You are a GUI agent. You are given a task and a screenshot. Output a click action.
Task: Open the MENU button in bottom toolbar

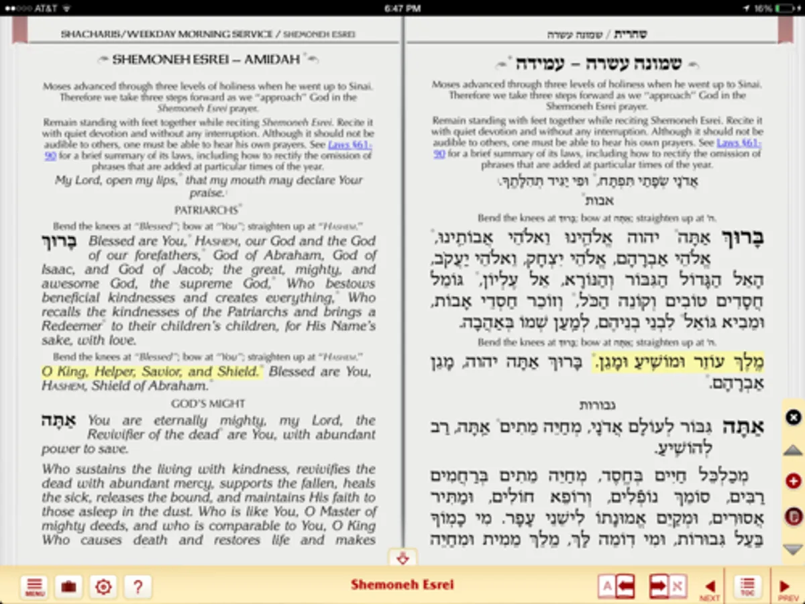[x=34, y=587]
